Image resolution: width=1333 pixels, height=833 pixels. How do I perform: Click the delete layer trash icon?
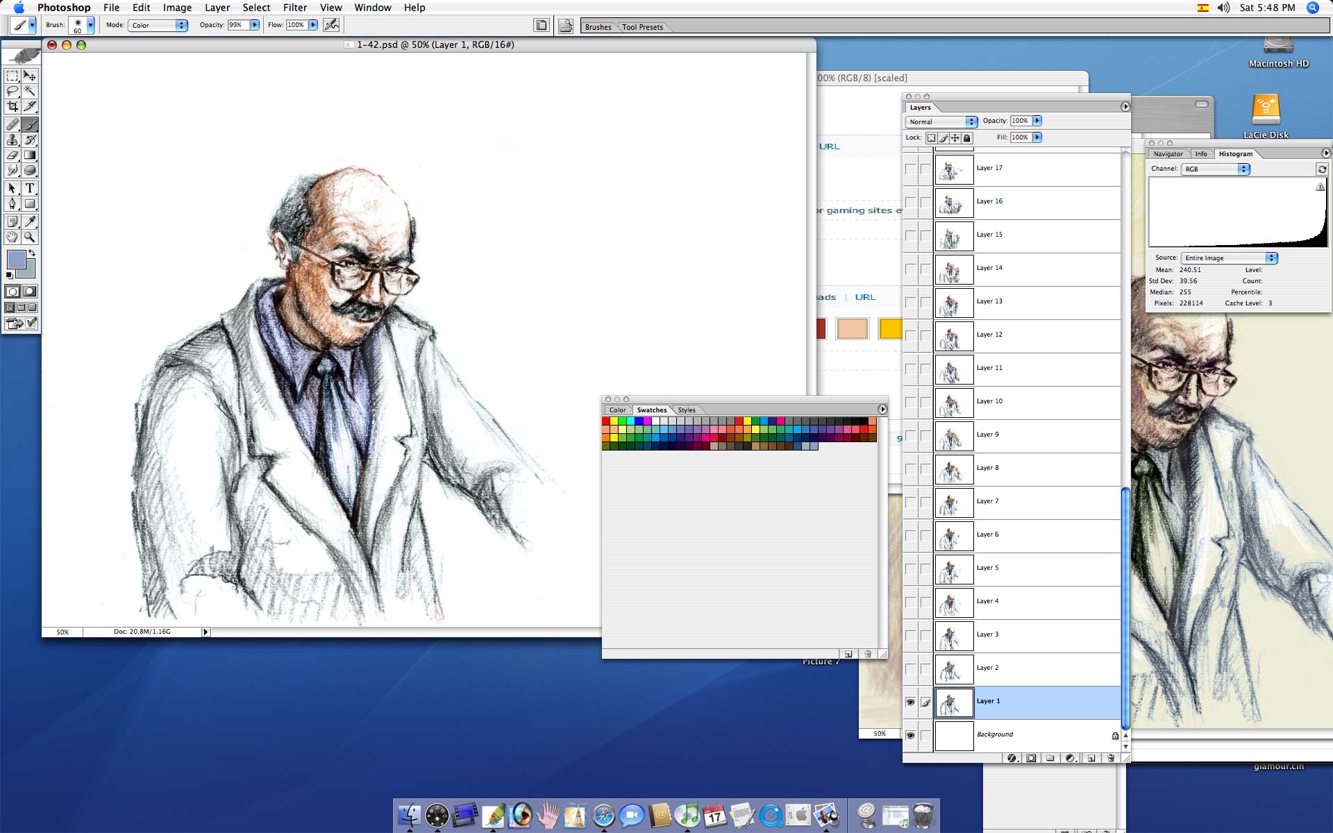(1111, 758)
